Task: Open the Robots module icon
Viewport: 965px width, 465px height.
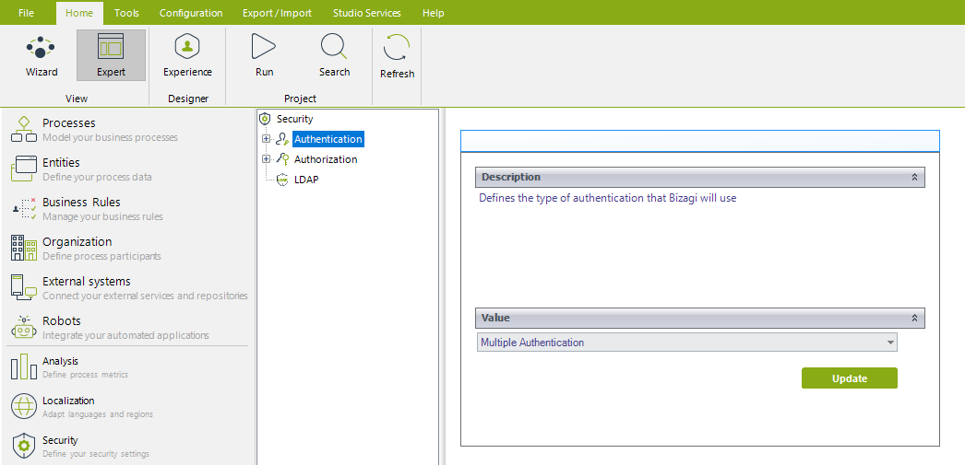Action: click(24, 327)
